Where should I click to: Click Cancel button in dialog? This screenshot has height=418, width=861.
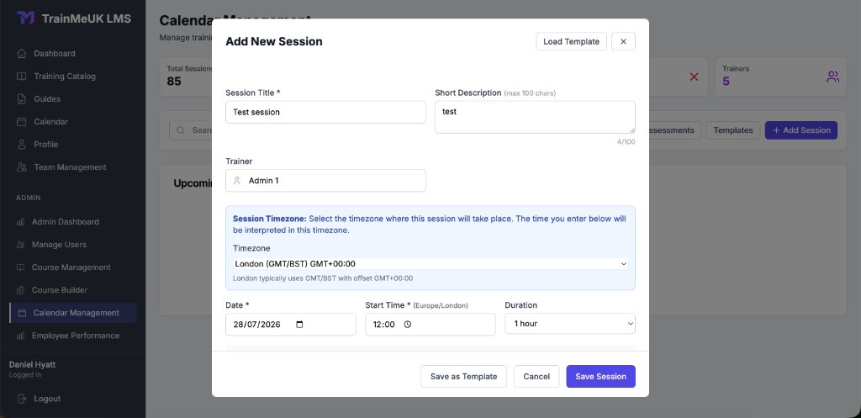coord(536,376)
